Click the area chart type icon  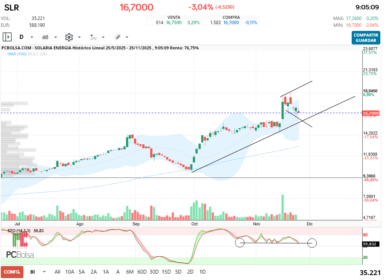tap(46, 37)
